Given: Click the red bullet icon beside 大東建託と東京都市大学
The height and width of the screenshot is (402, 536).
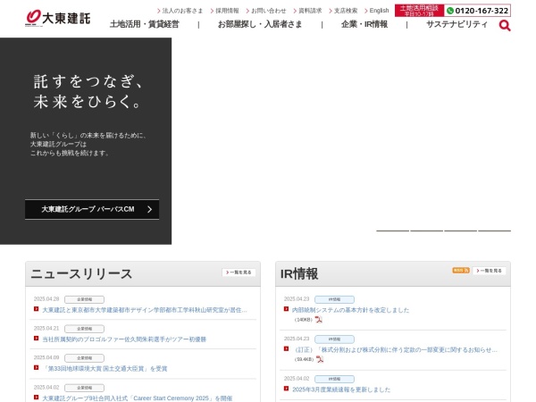Looking at the screenshot, I should [36, 309].
